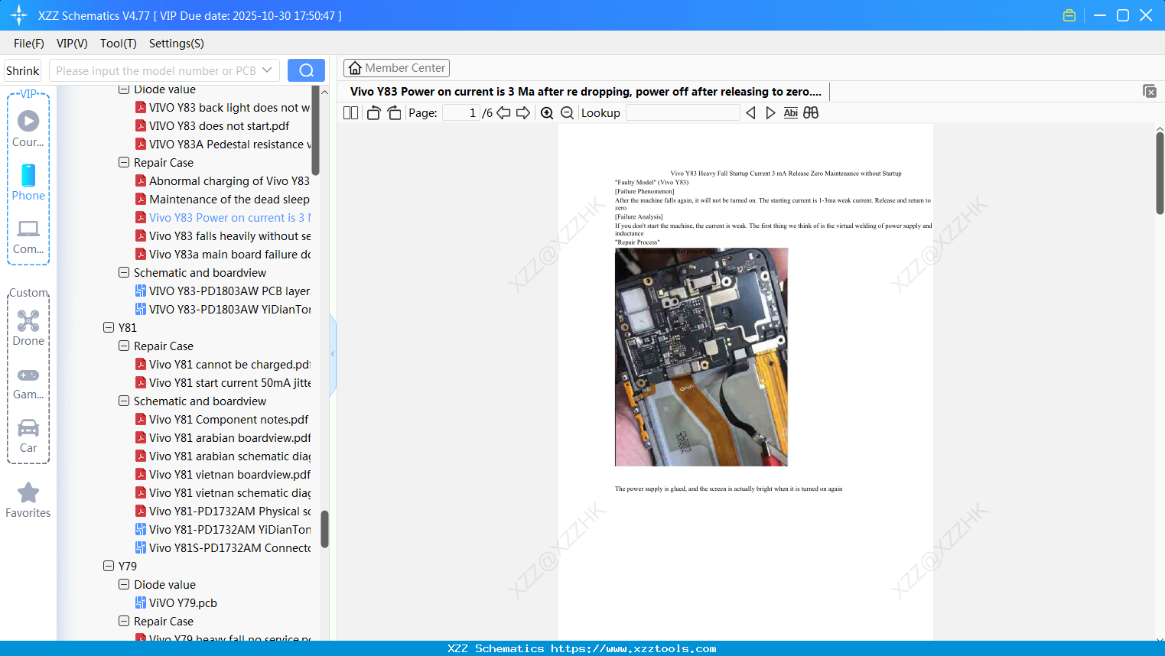The width and height of the screenshot is (1165, 656).
Task: Select the Car category
Action: tap(28, 436)
